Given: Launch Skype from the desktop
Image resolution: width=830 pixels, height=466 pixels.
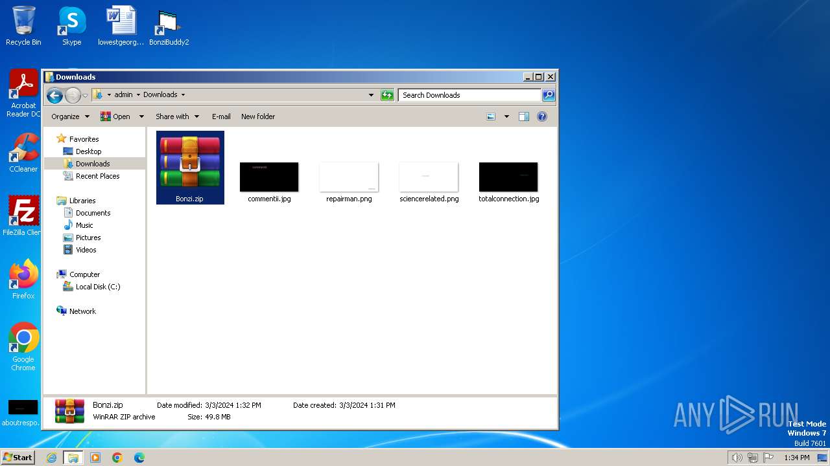Looking at the screenshot, I should point(72,26).
